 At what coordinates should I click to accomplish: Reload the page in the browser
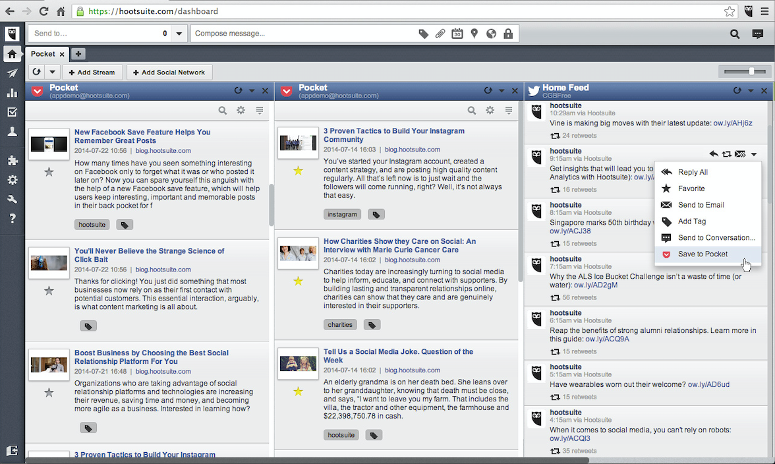(x=43, y=11)
